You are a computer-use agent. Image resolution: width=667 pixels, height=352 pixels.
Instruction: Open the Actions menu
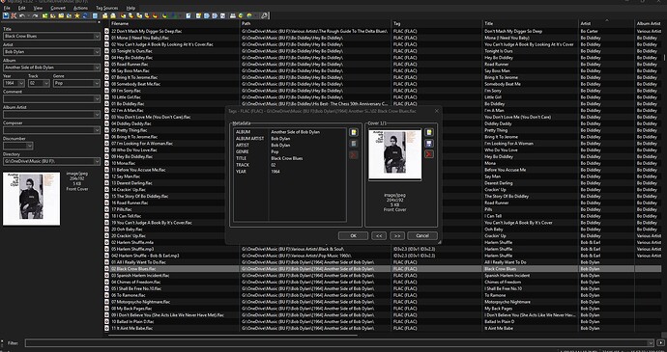click(x=80, y=8)
